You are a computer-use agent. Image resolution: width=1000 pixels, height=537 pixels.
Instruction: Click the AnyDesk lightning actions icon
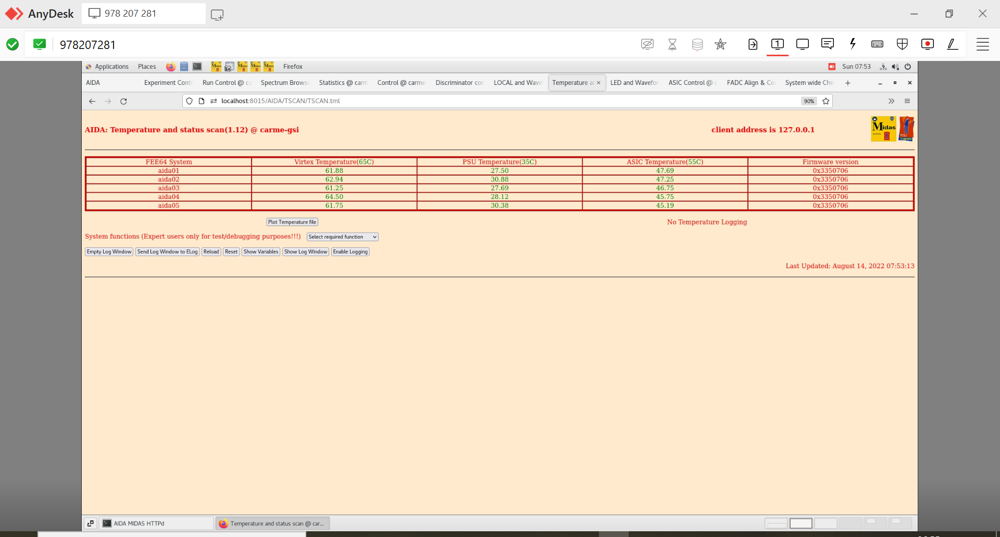coord(853,44)
